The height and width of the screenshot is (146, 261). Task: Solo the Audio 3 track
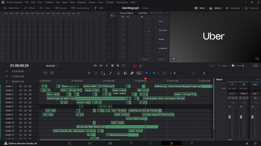(x=25, y=94)
